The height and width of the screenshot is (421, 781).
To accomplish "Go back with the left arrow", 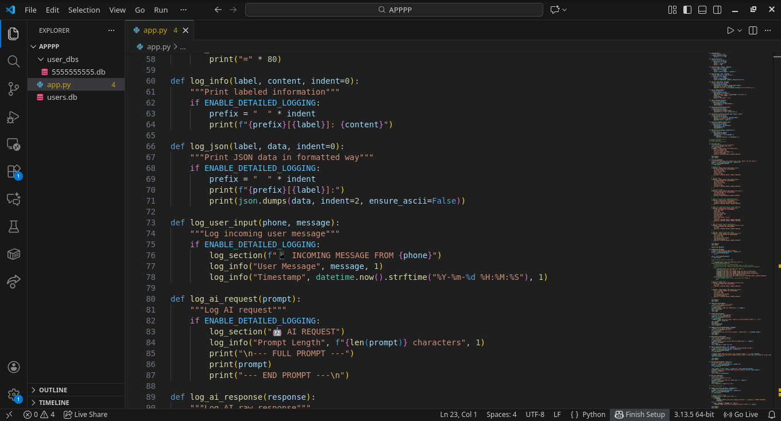I will [x=218, y=10].
